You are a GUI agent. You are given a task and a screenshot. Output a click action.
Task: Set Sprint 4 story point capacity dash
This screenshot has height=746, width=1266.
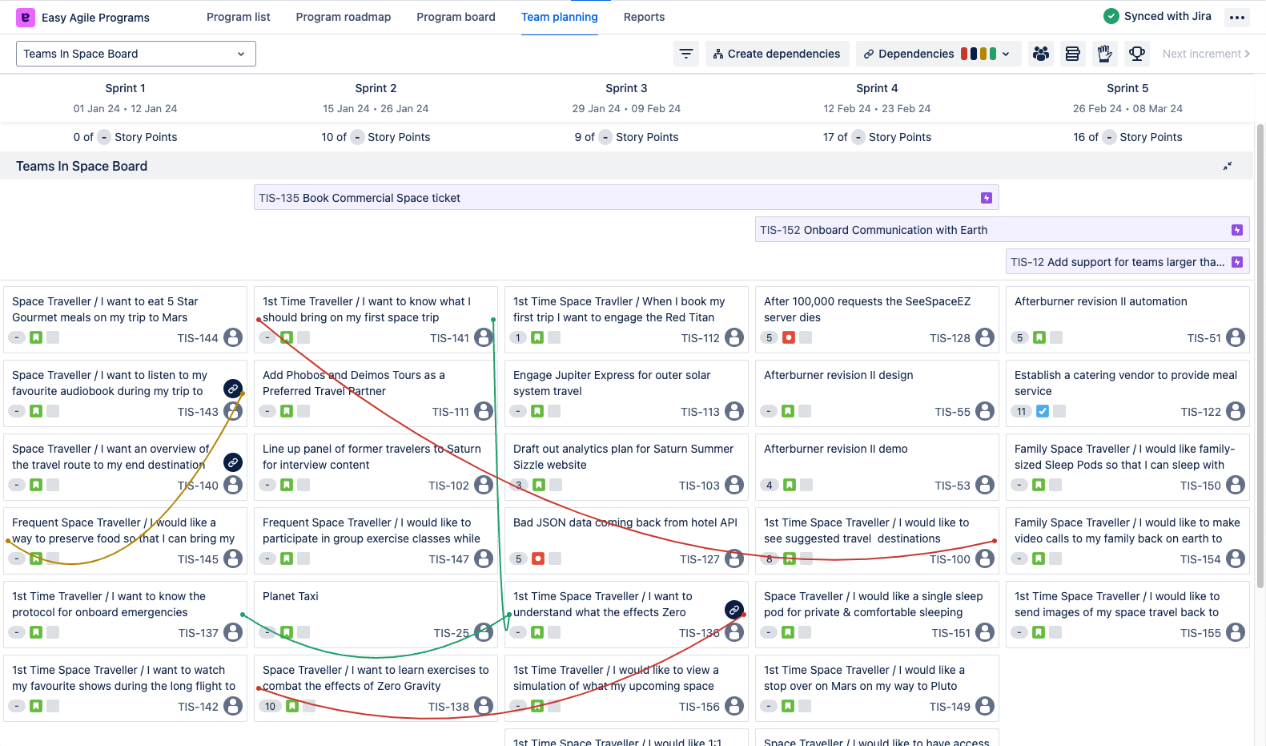point(858,137)
